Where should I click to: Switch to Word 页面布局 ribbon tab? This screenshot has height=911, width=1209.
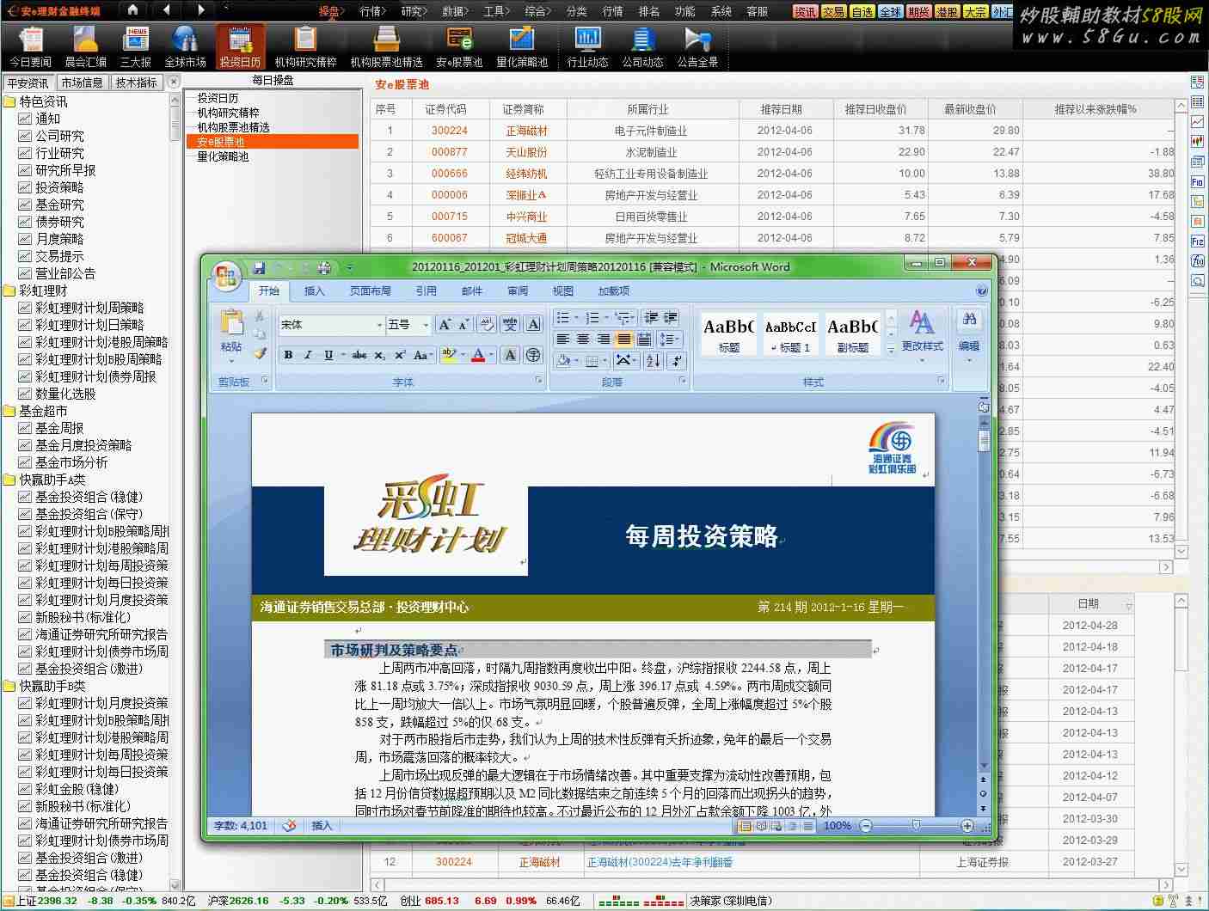coord(371,291)
